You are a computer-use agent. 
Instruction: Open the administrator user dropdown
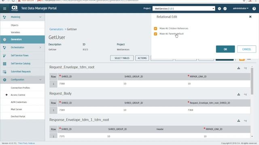240,8
